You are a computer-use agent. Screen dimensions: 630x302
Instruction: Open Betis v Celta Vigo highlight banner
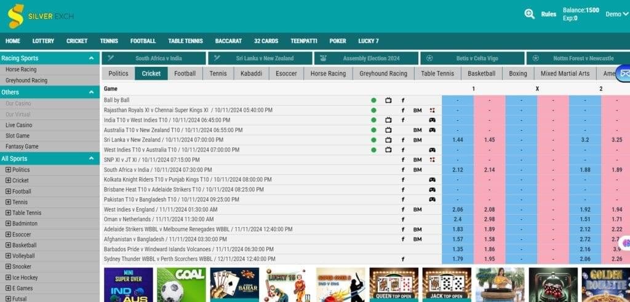(472, 58)
